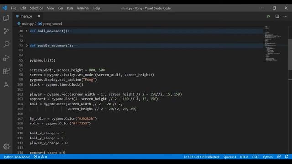Open the Explorer view in activity bar
This screenshot has width=292, height=164.
6,18
